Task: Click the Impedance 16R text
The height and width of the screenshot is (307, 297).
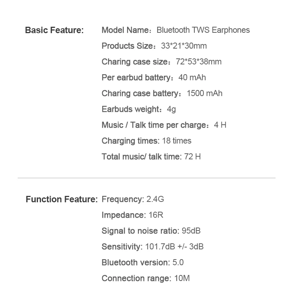Action: click(132, 215)
